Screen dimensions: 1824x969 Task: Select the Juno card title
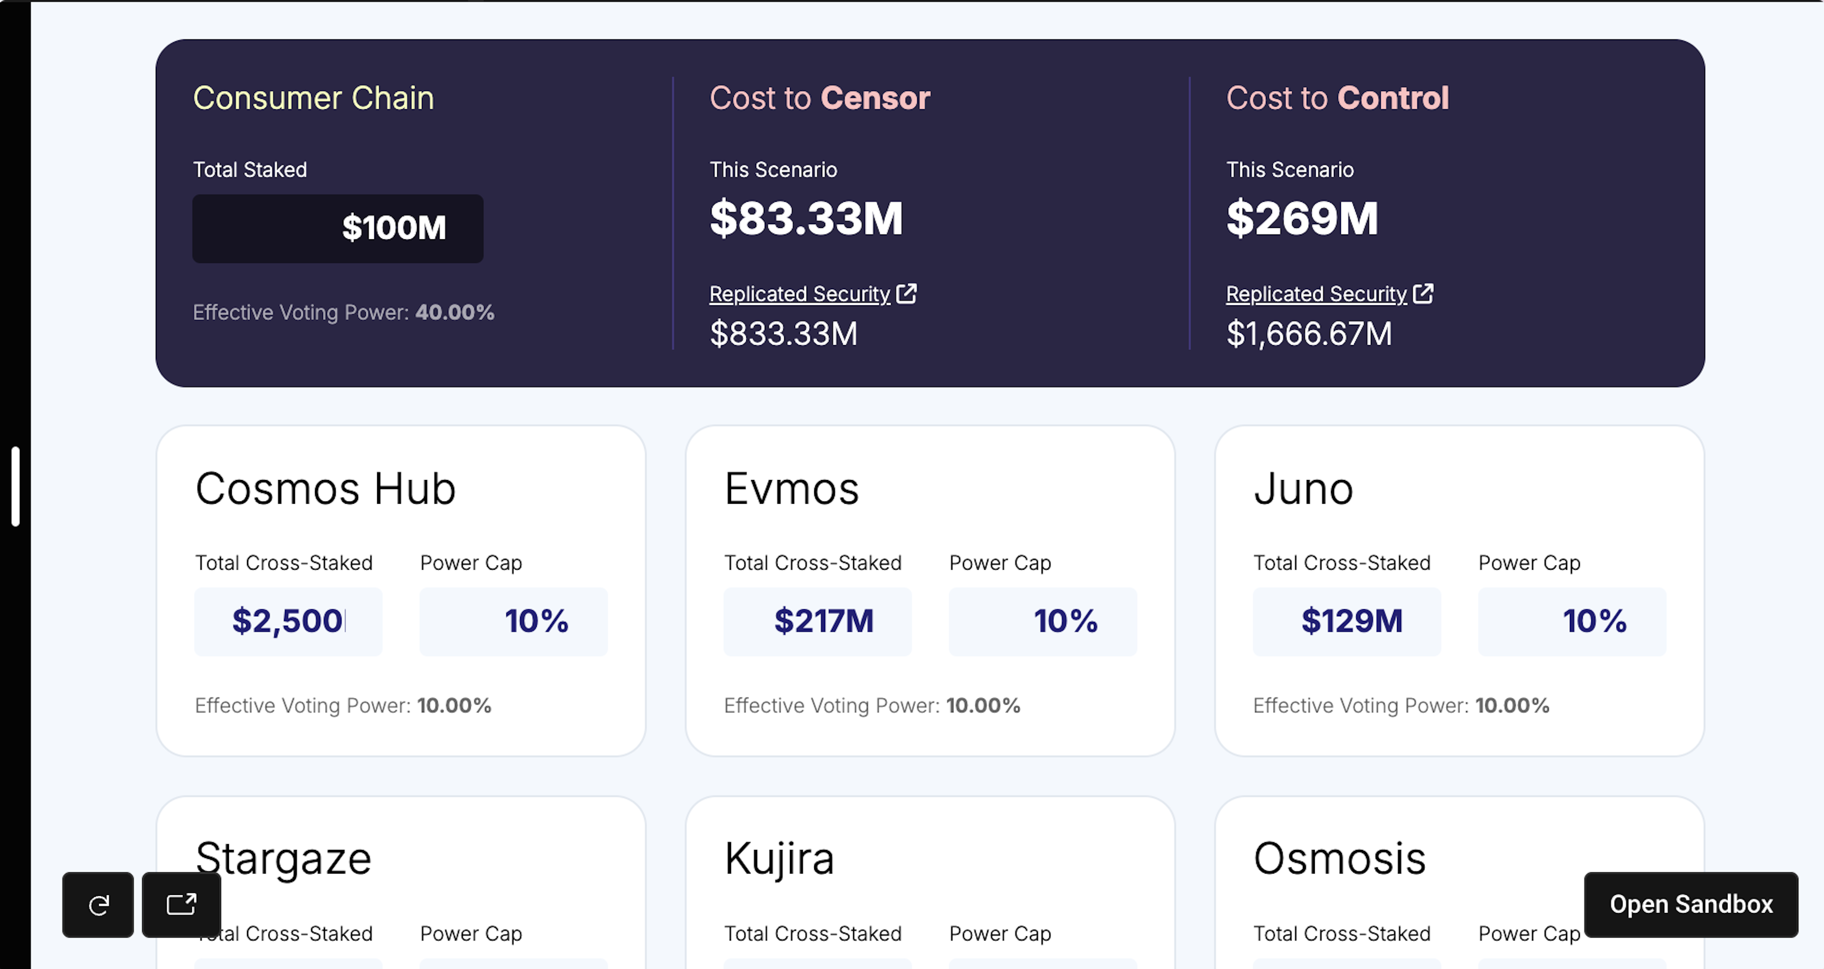(x=1303, y=489)
